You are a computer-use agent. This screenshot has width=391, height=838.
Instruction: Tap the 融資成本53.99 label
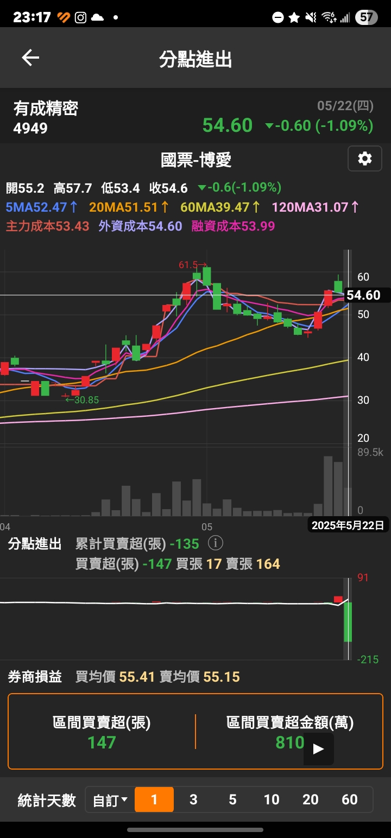pos(234,226)
